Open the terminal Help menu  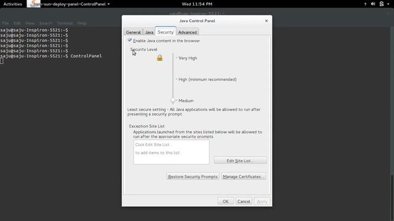(x=82, y=23)
